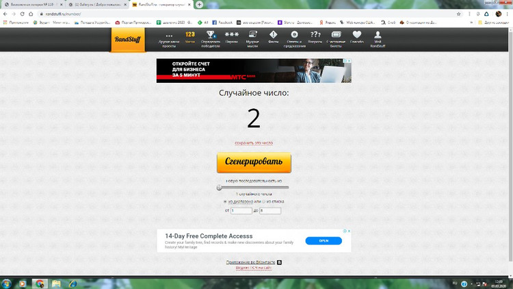This screenshot has width=513, height=289.
Task: Click the number count slider handle
Action: click(x=219, y=187)
